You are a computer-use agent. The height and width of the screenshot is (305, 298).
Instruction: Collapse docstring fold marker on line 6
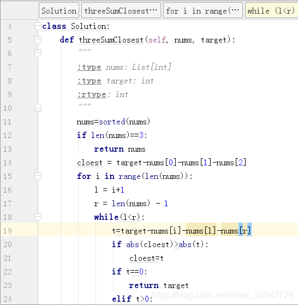(x=38, y=53)
